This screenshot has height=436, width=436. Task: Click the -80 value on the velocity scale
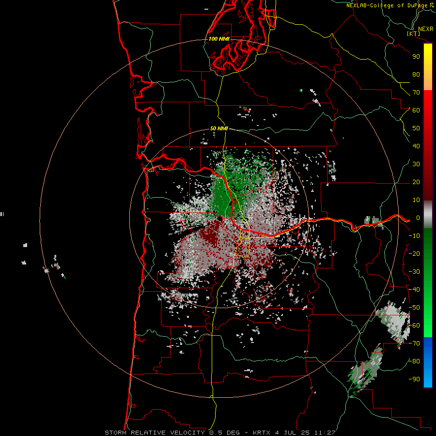(x=414, y=361)
